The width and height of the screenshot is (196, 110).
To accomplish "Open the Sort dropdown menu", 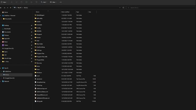I will (x=44, y=2).
